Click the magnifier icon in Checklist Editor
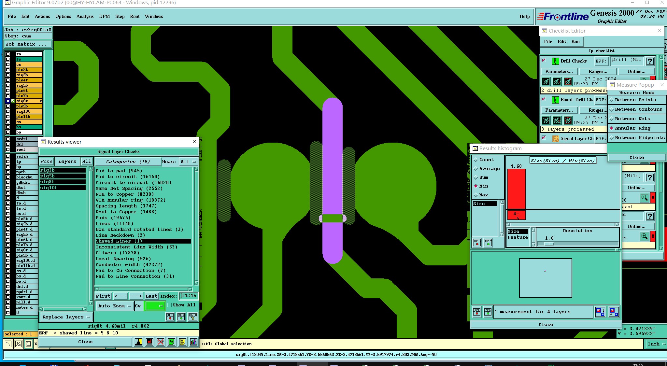Screen dimensions: 667x366 click(644, 198)
